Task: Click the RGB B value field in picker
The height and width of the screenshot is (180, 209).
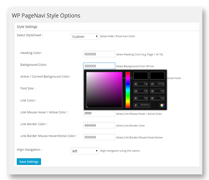Action: tap(142, 98)
